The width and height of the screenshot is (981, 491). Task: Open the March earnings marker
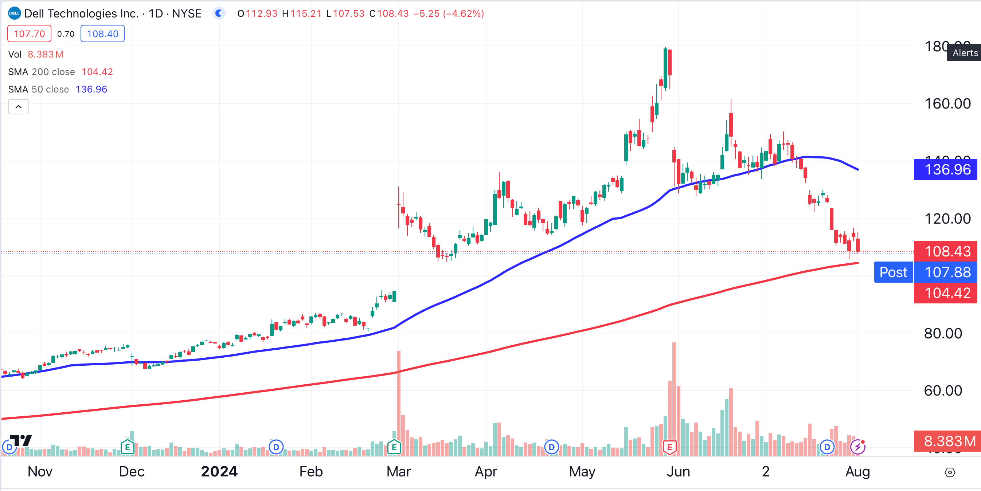[394, 447]
